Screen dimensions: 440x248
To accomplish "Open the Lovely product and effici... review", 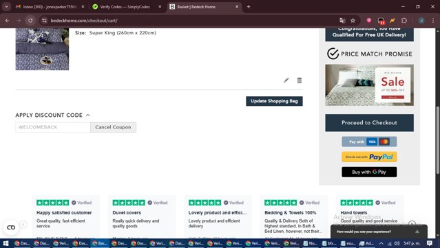I will [x=218, y=217].
